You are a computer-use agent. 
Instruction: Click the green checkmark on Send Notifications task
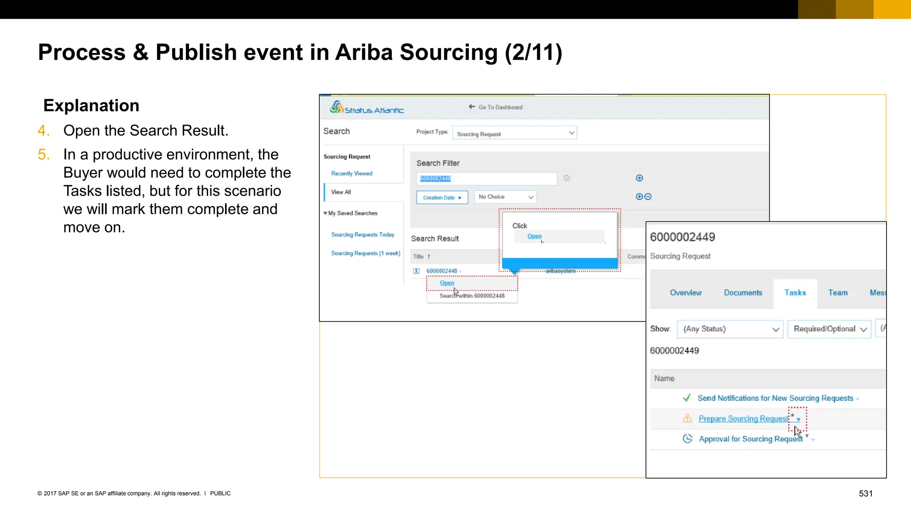pos(687,398)
